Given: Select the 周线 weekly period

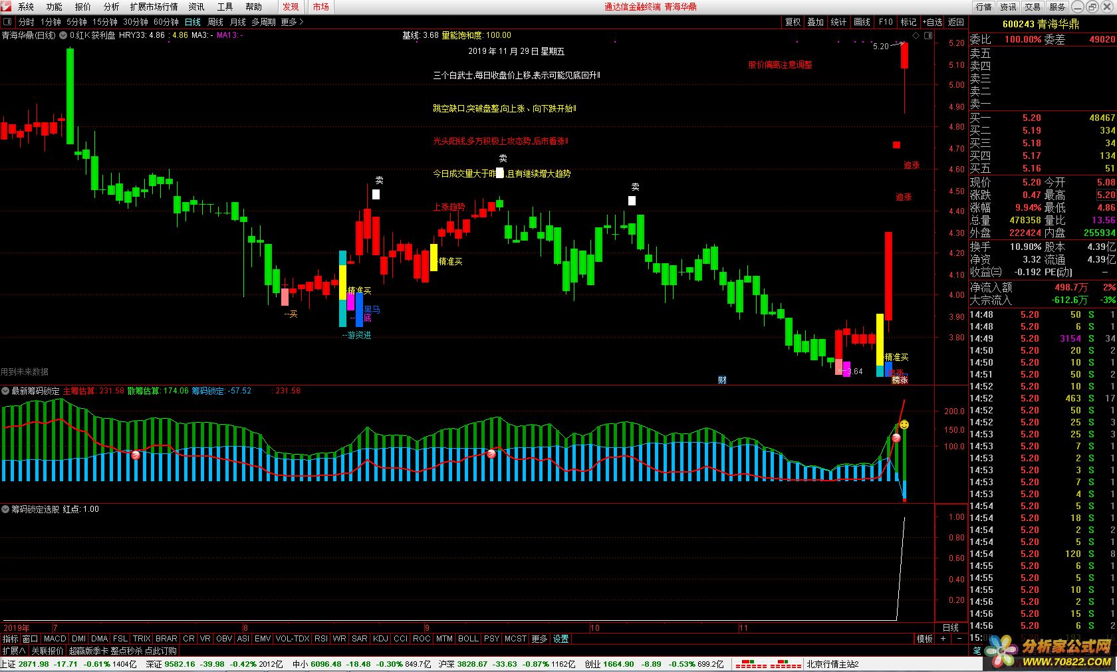Looking at the screenshot, I should [215, 22].
